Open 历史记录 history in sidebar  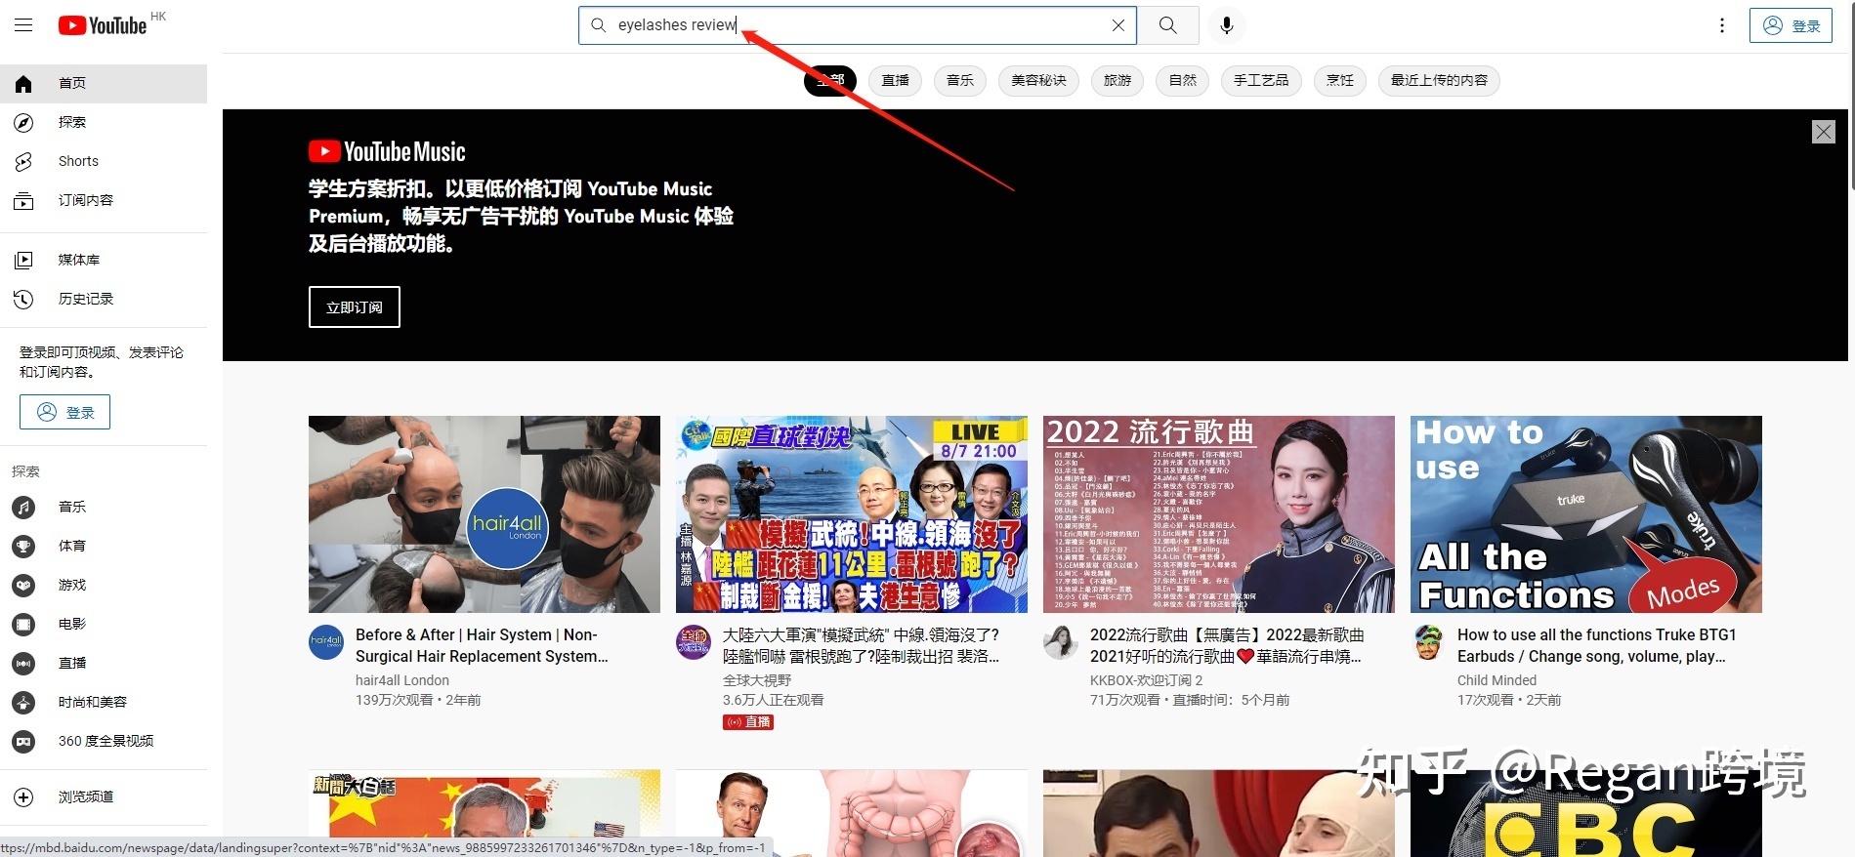point(104,299)
